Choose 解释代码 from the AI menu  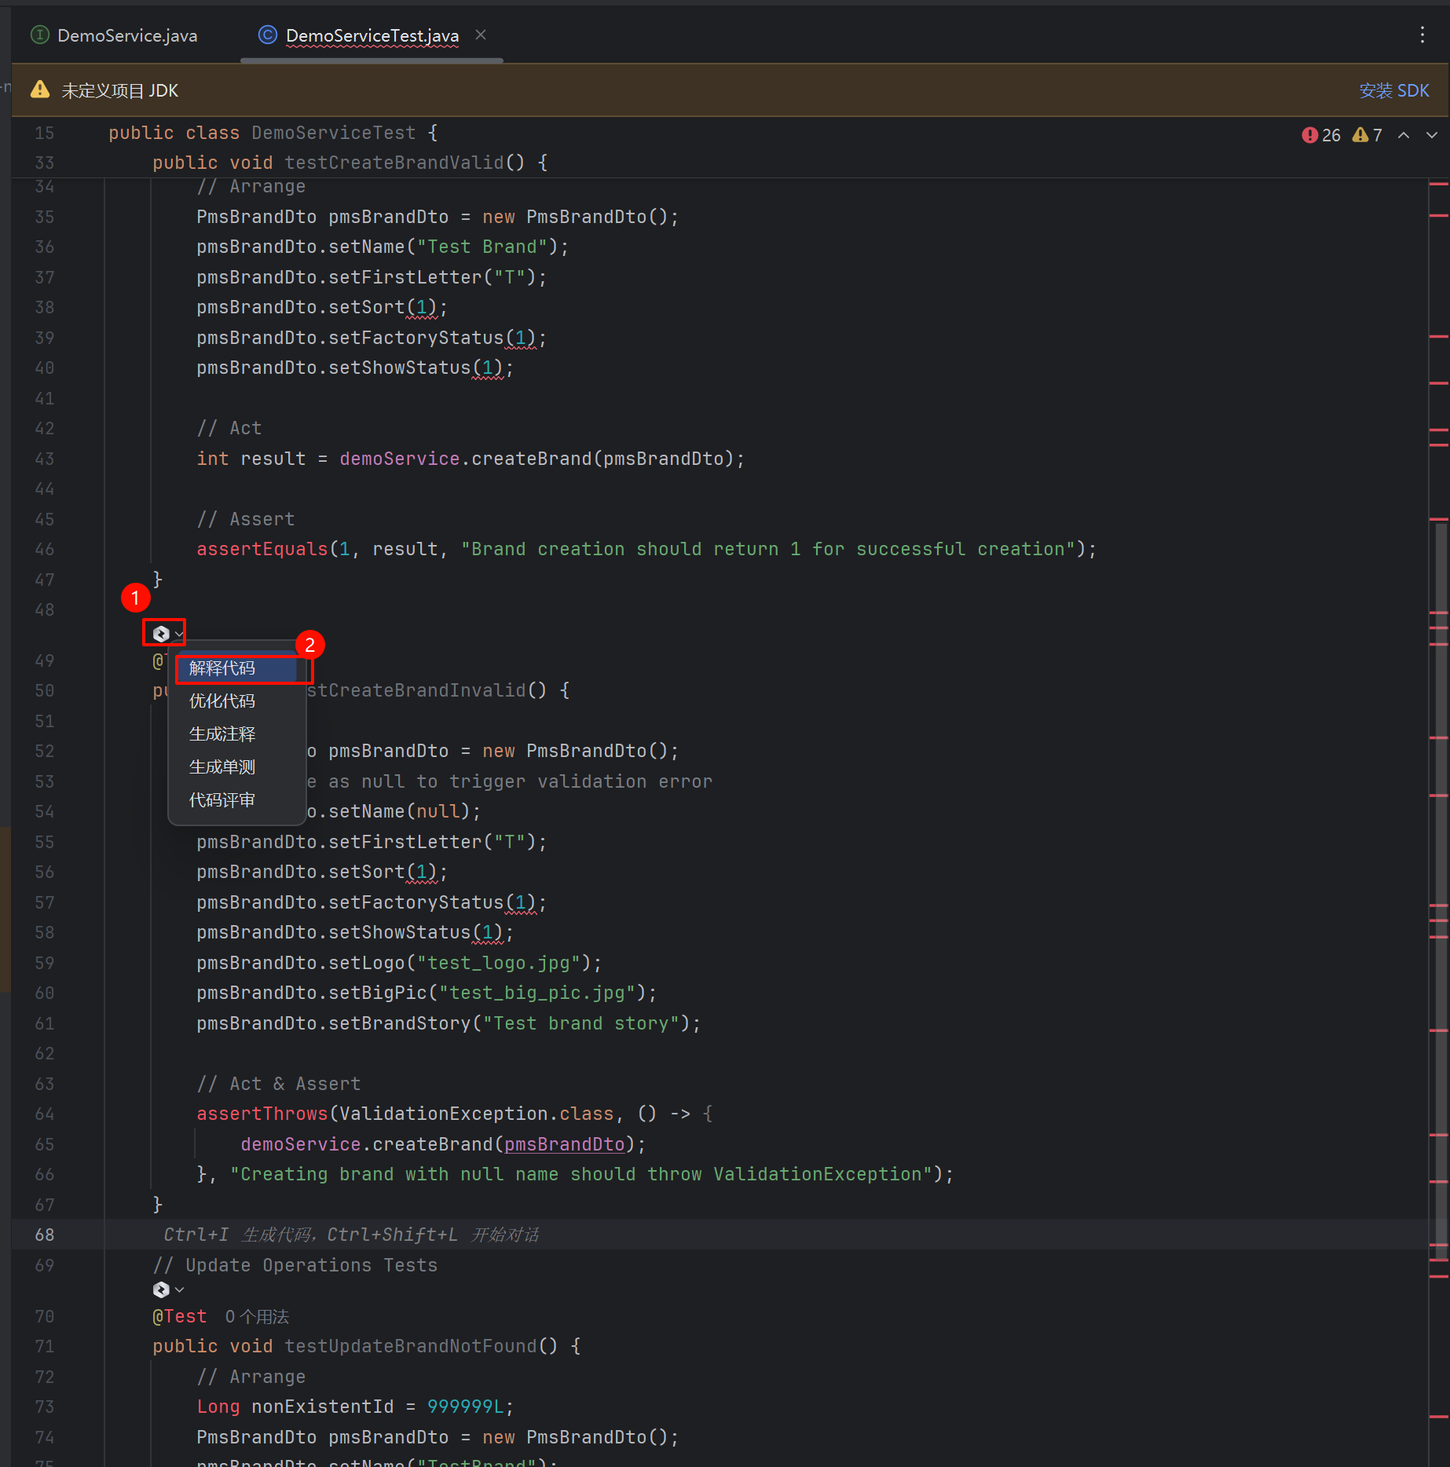point(237,668)
